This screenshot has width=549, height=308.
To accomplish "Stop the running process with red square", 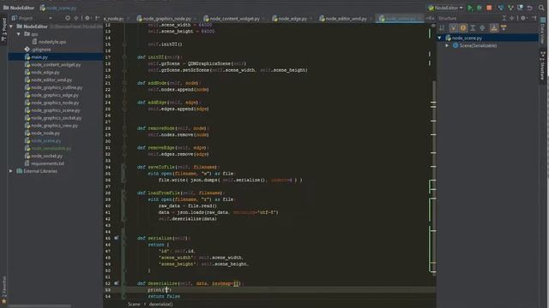I will coord(489,8).
